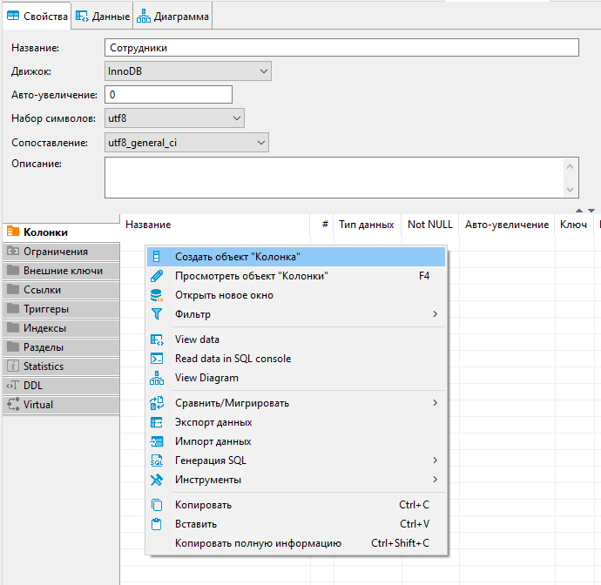Click the paperclip icon for Просмотреть объект

[x=157, y=276]
